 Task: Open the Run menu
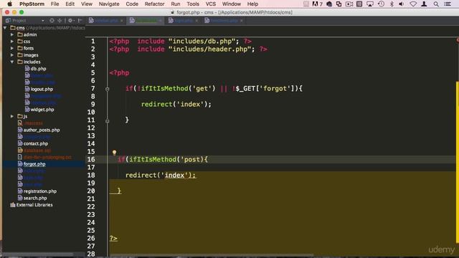coord(176,4)
